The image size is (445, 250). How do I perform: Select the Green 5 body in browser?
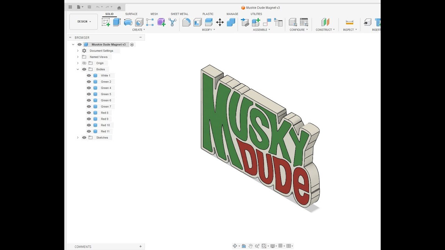[x=106, y=94]
